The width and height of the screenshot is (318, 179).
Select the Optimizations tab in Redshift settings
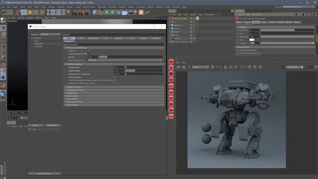(x=94, y=38)
